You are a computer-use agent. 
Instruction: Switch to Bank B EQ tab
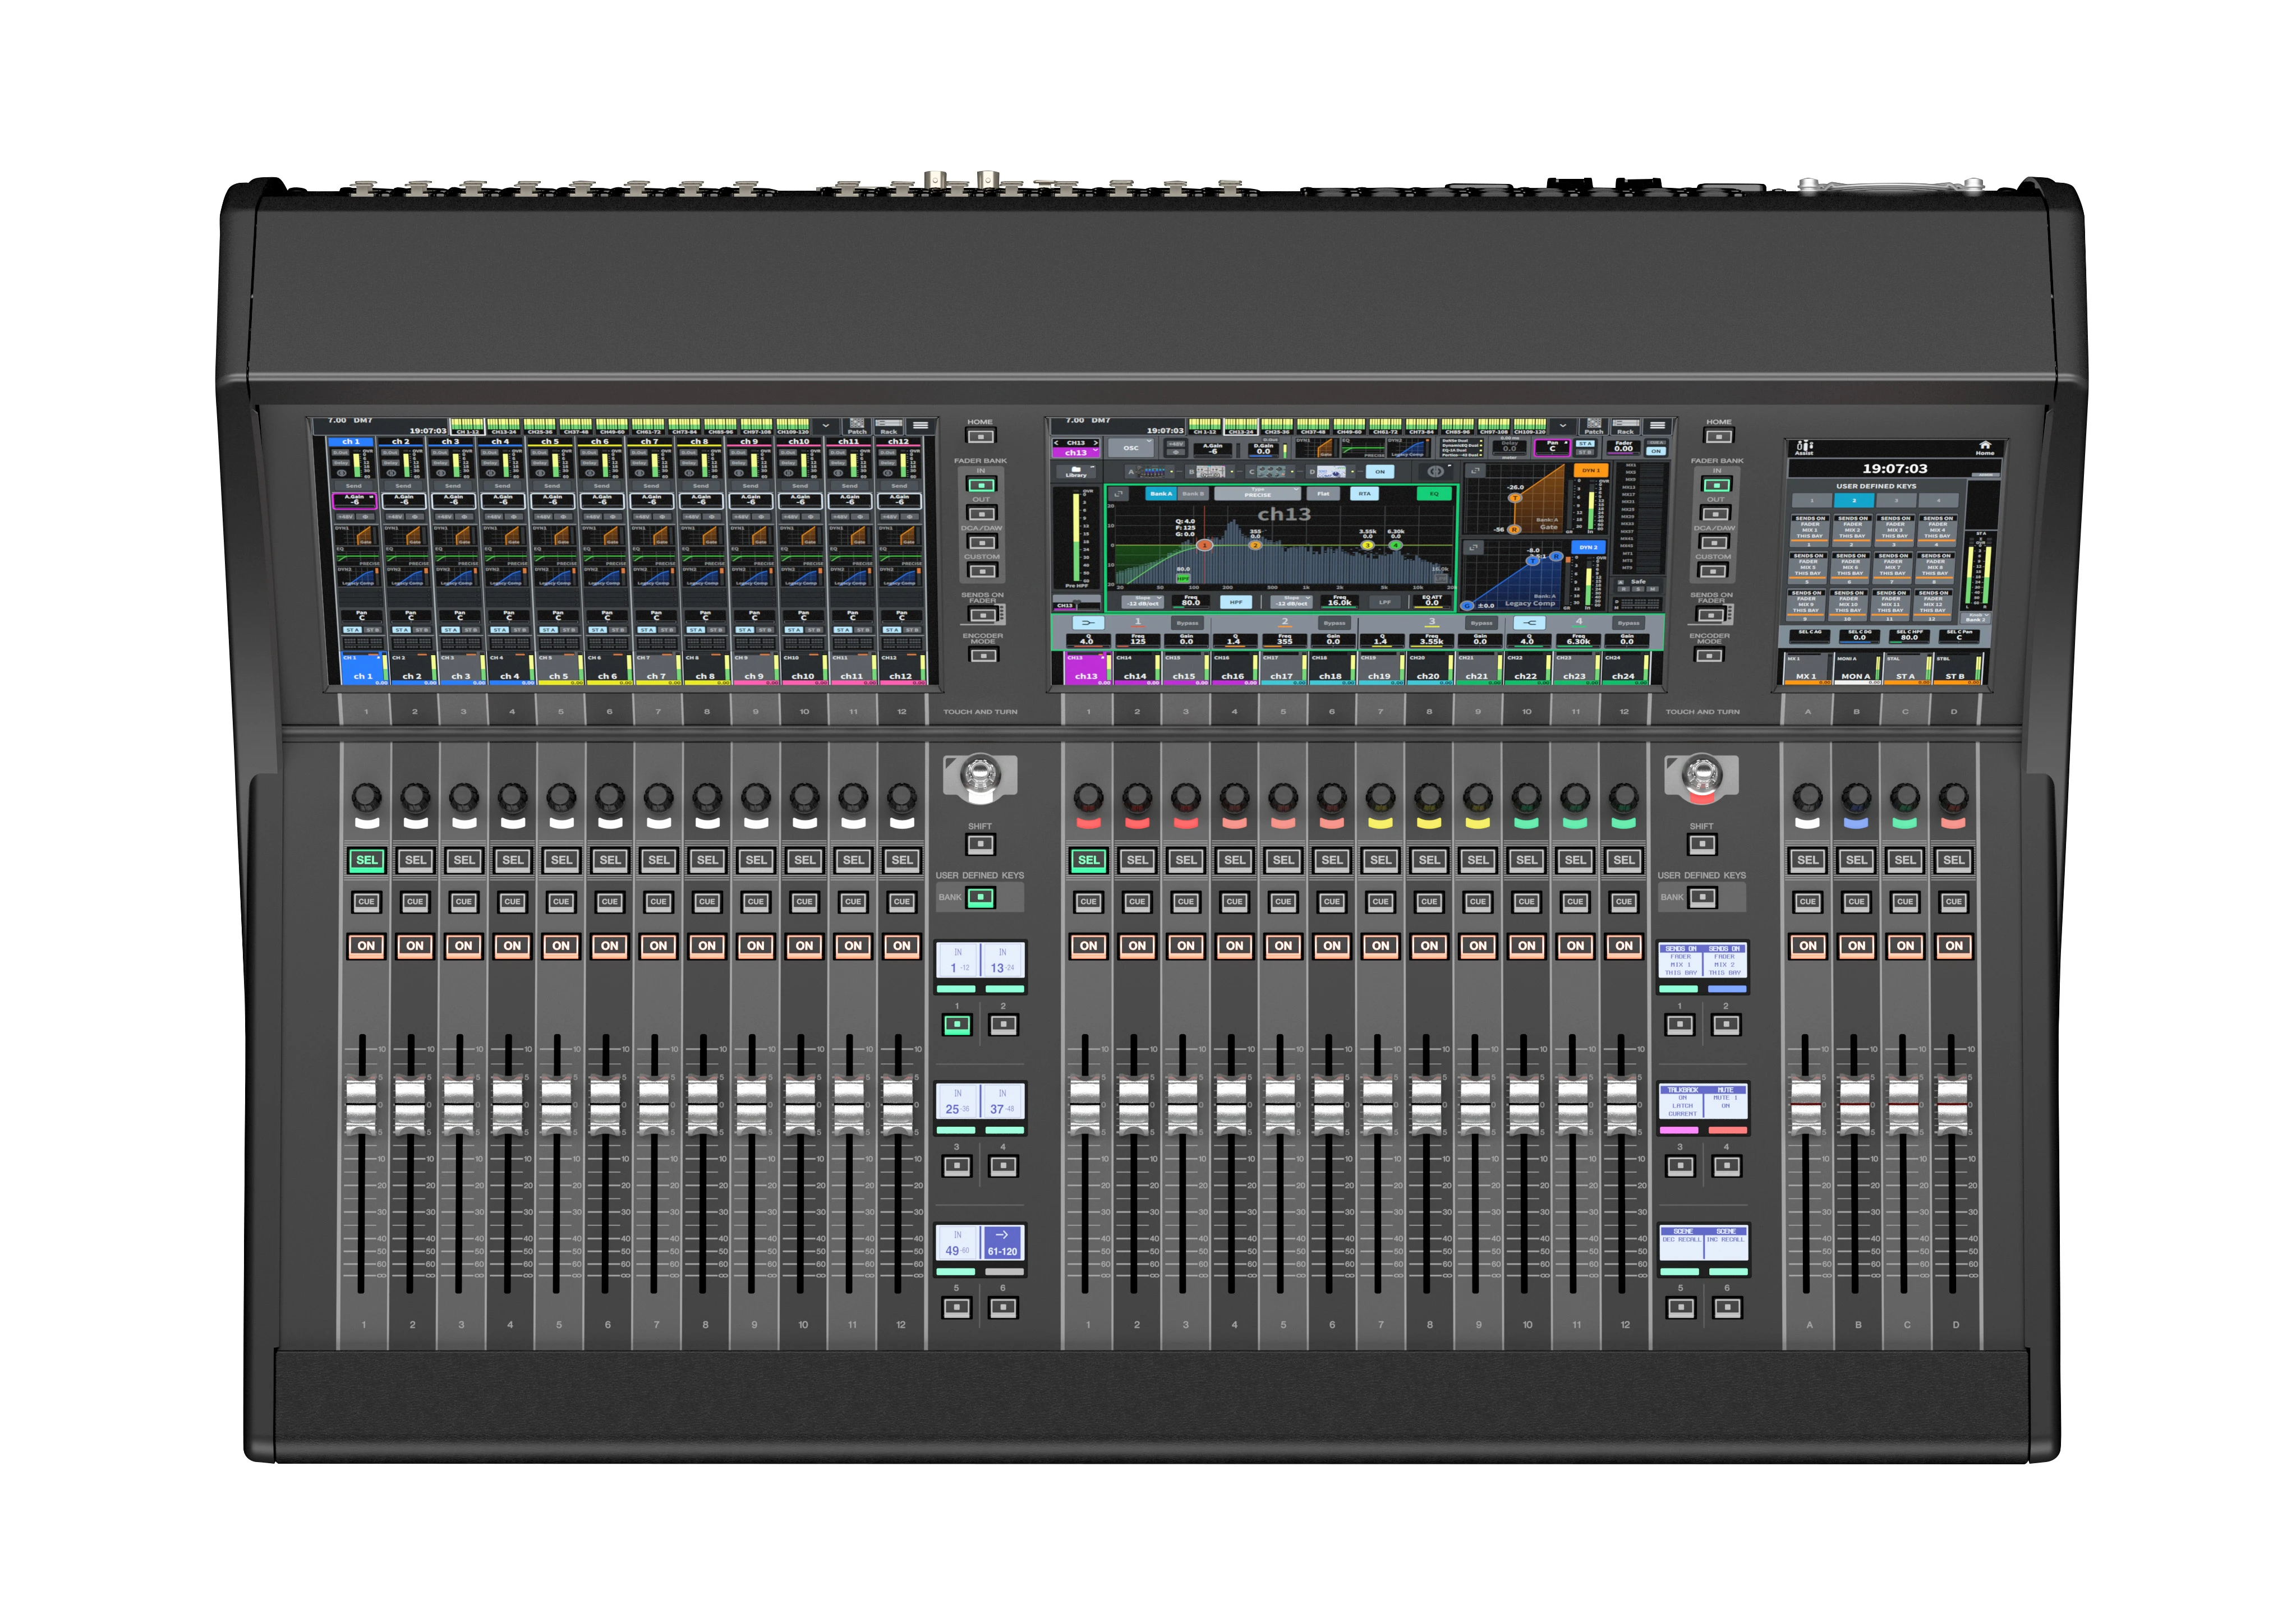click(x=1192, y=494)
